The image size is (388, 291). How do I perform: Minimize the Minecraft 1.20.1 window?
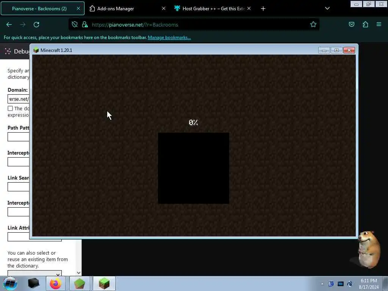(324, 50)
